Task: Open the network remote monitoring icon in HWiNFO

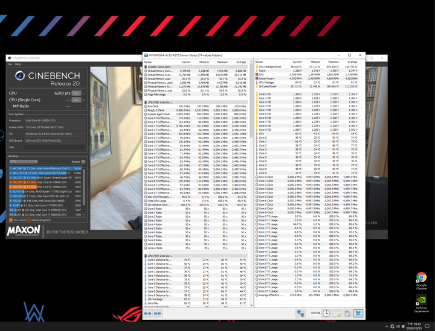Action: pos(300,313)
